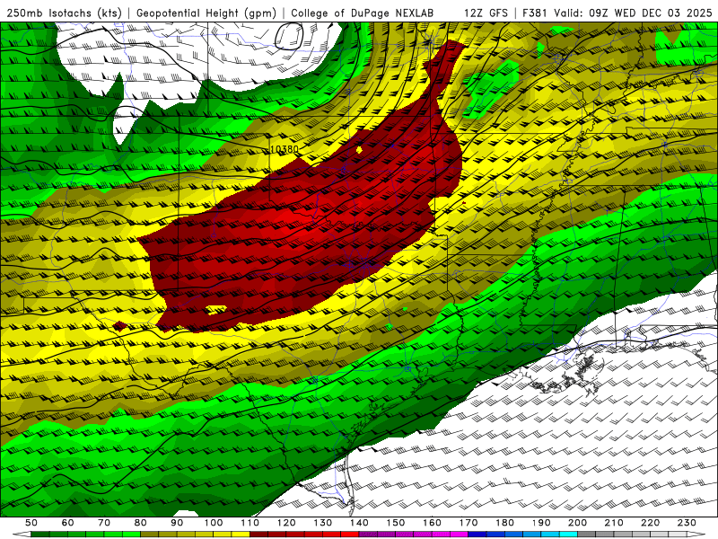Click the 'Valid: 09Z WED DEC 03 2025' time
718x539 pixels.
point(634,13)
